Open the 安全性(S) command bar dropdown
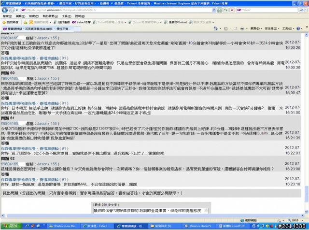The height and width of the screenshot is (230, 309). point(272,29)
